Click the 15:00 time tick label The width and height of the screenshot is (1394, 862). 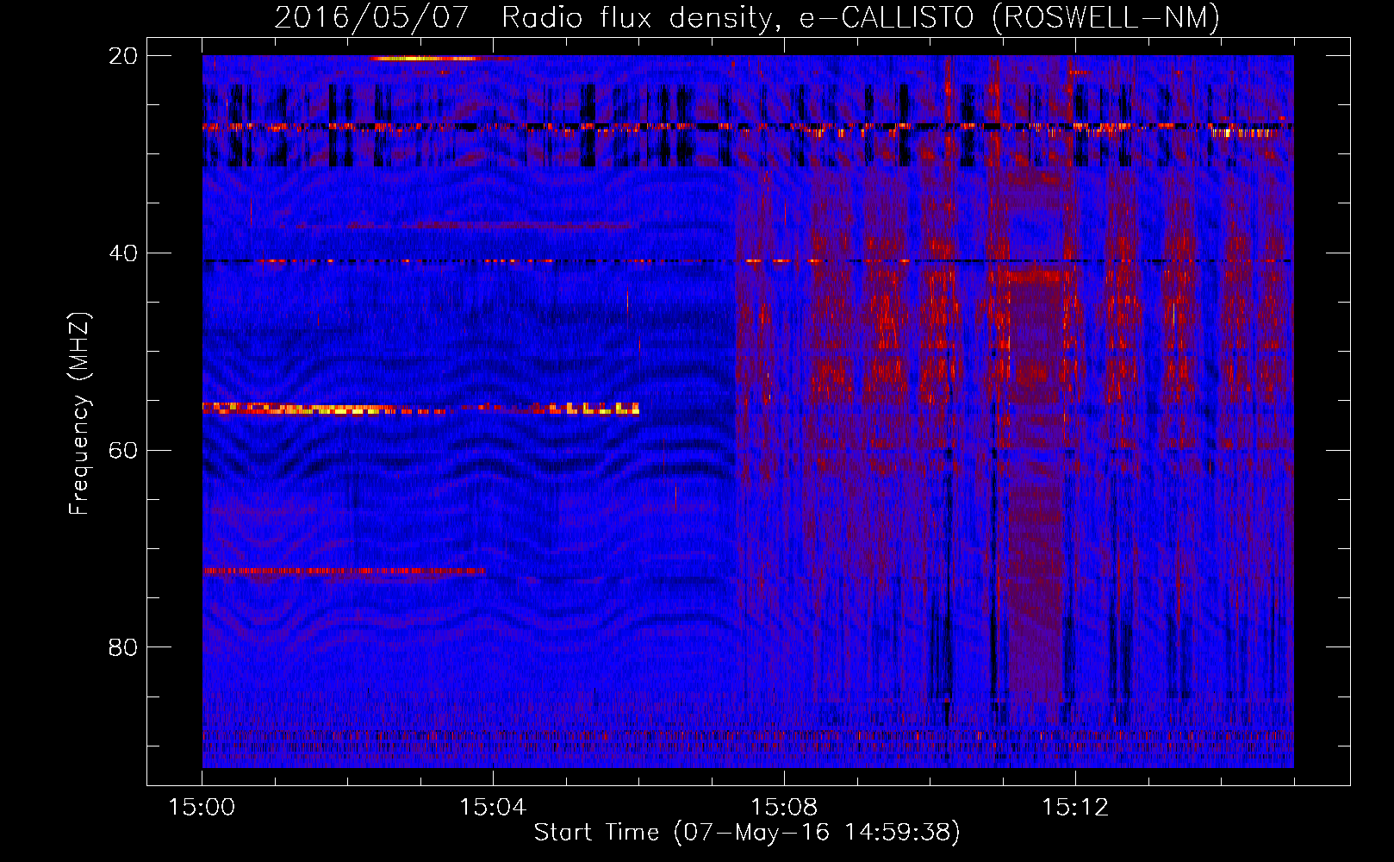[202, 808]
